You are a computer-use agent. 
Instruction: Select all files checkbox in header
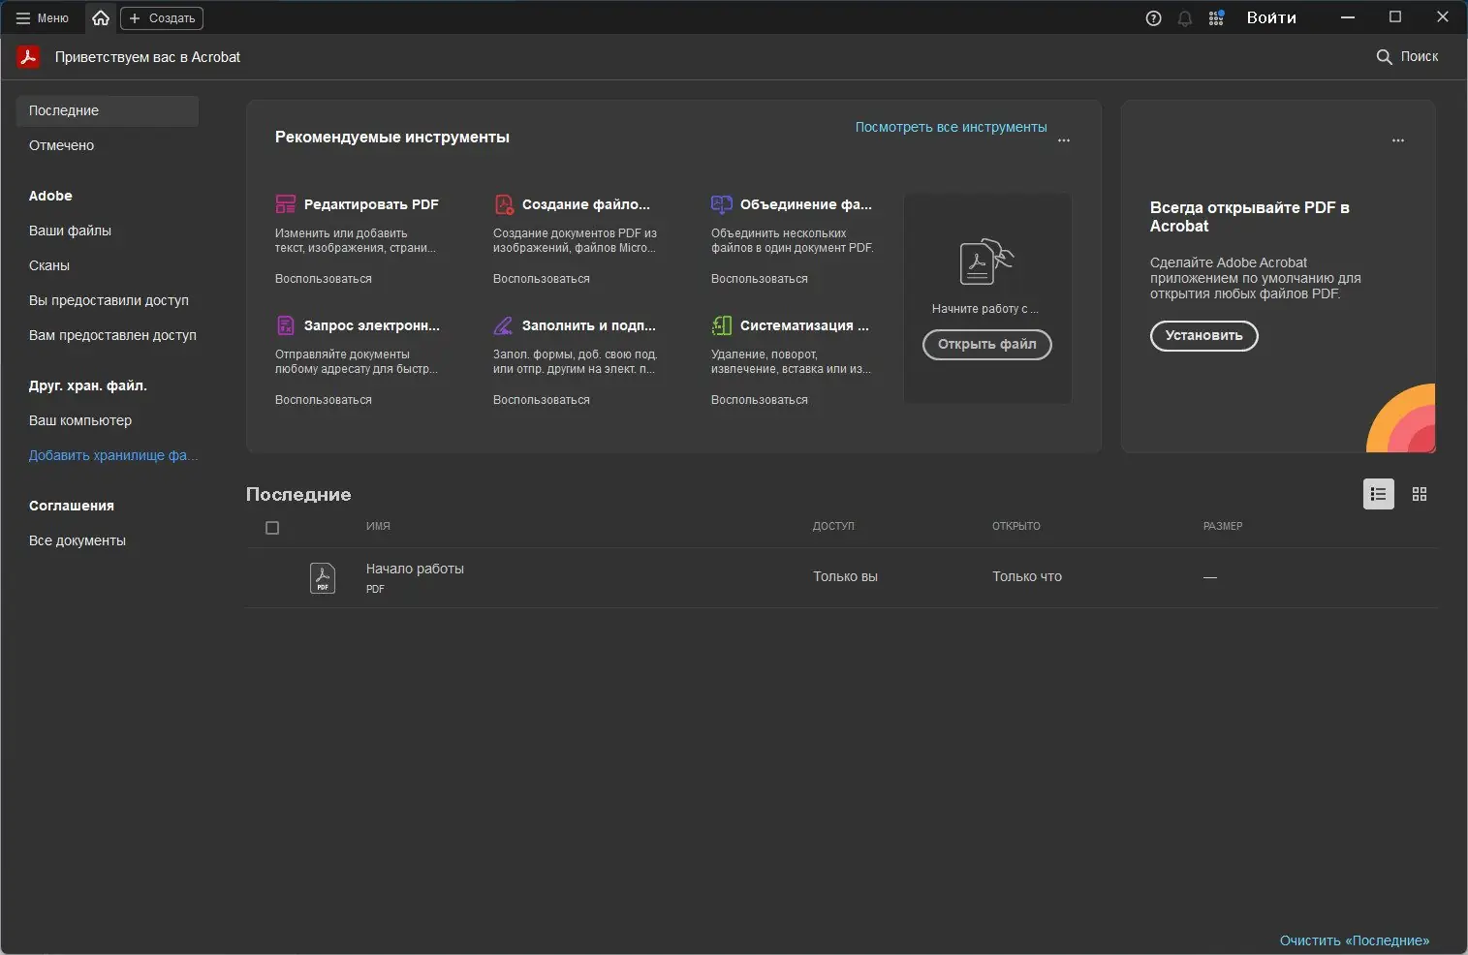click(x=272, y=528)
